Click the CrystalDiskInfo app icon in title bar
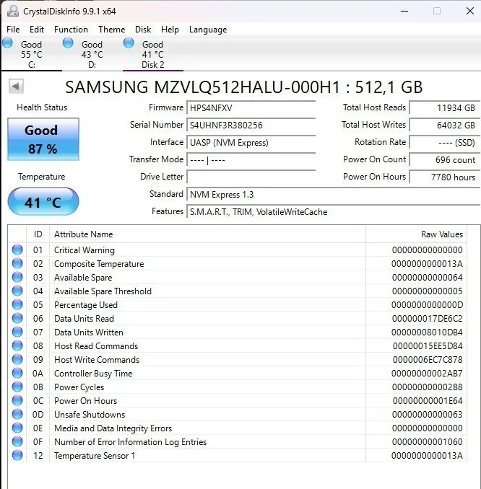Image resolution: width=481 pixels, height=489 pixels. (13, 11)
